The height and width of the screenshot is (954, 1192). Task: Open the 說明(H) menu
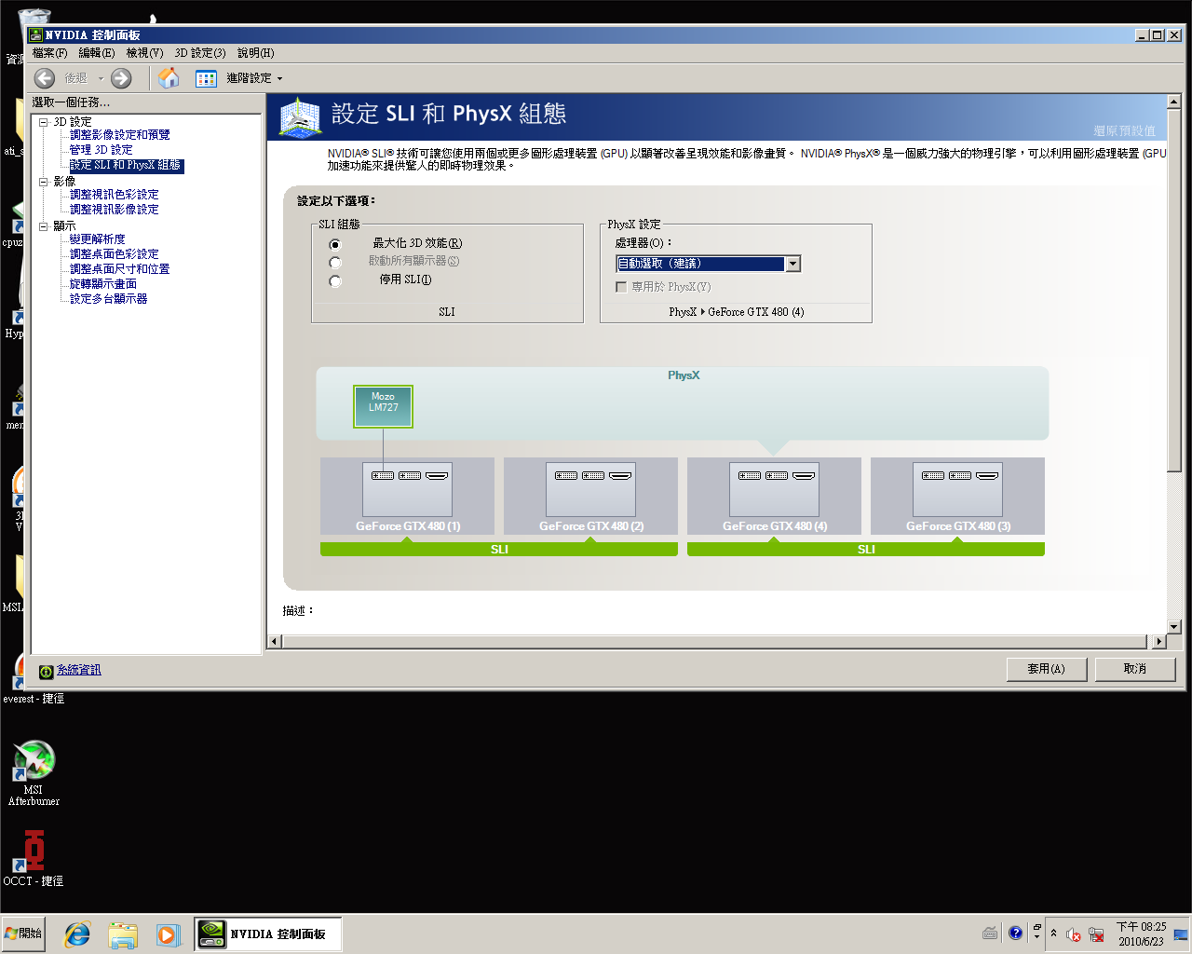click(x=255, y=53)
